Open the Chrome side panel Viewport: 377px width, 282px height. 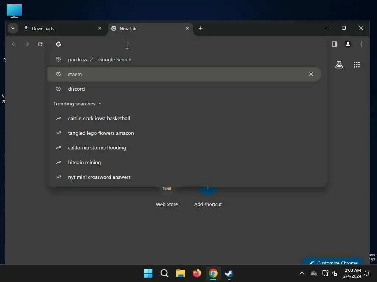(334, 44)
